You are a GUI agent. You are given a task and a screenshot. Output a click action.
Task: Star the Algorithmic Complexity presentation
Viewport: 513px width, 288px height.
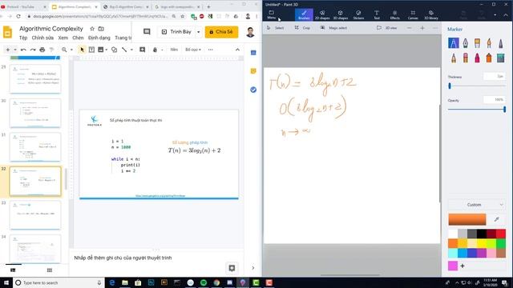(92, 29)
